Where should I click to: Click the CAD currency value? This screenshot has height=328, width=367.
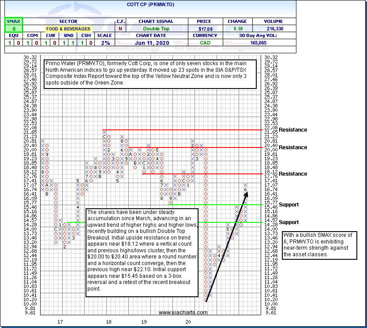pyautogui.click(x=205, y=43)
